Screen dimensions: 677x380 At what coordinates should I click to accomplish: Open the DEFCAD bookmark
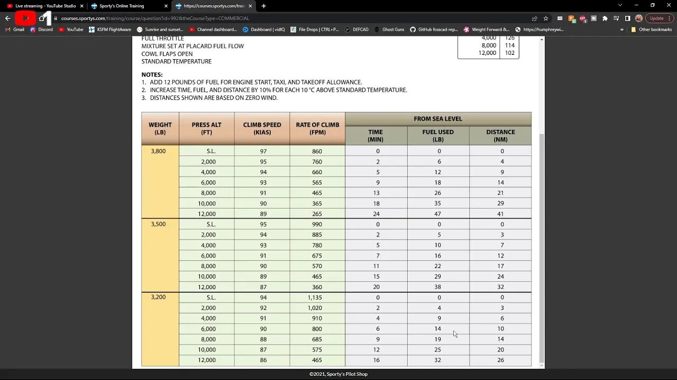(357, 30)
